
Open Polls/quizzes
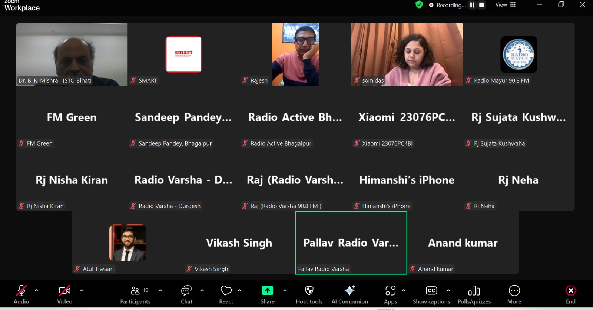pyautogui.click(x=474, y=295)
